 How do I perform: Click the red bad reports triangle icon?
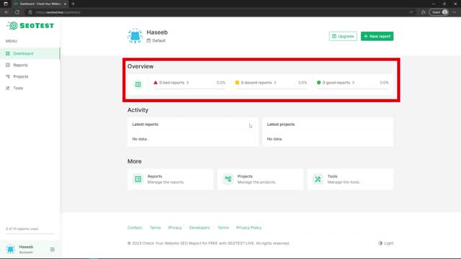(156, 83)
